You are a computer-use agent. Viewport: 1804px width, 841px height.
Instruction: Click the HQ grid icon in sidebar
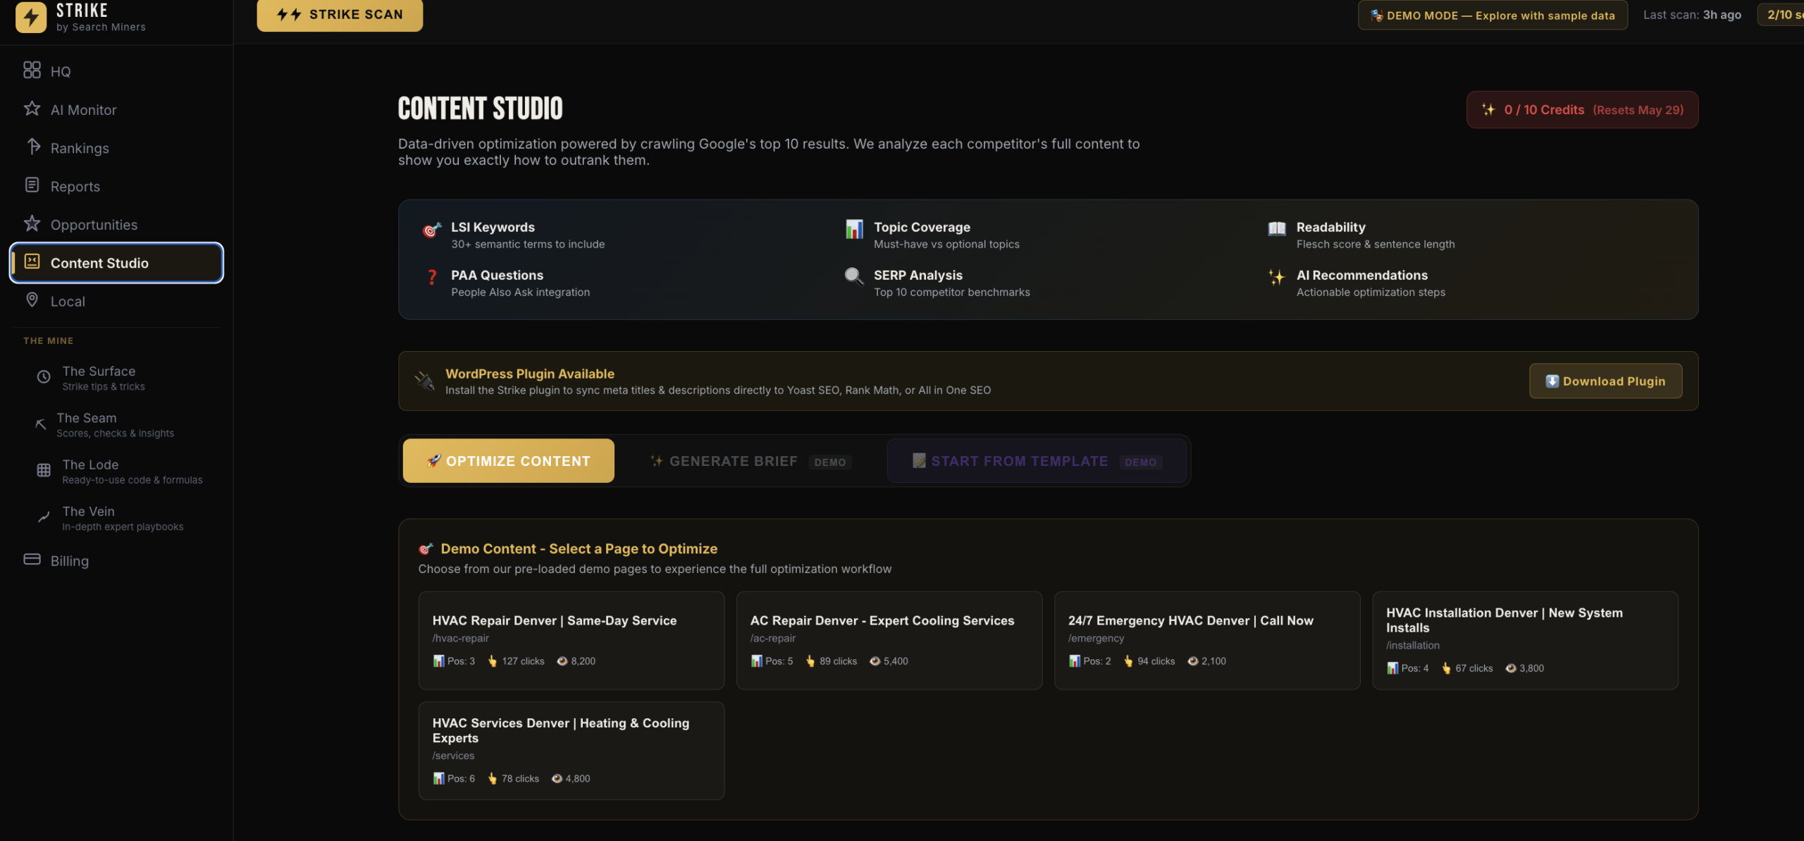pyautogui.click(x=32, y=70)
